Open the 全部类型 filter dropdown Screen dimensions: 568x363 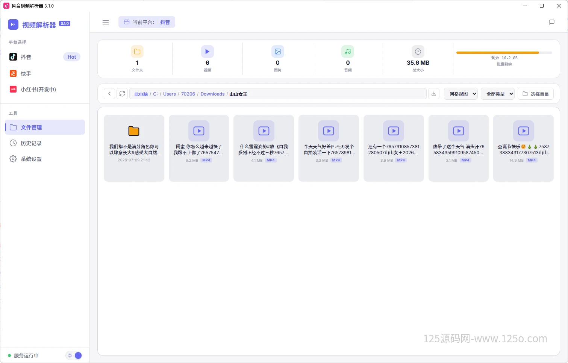pos(498,94)
